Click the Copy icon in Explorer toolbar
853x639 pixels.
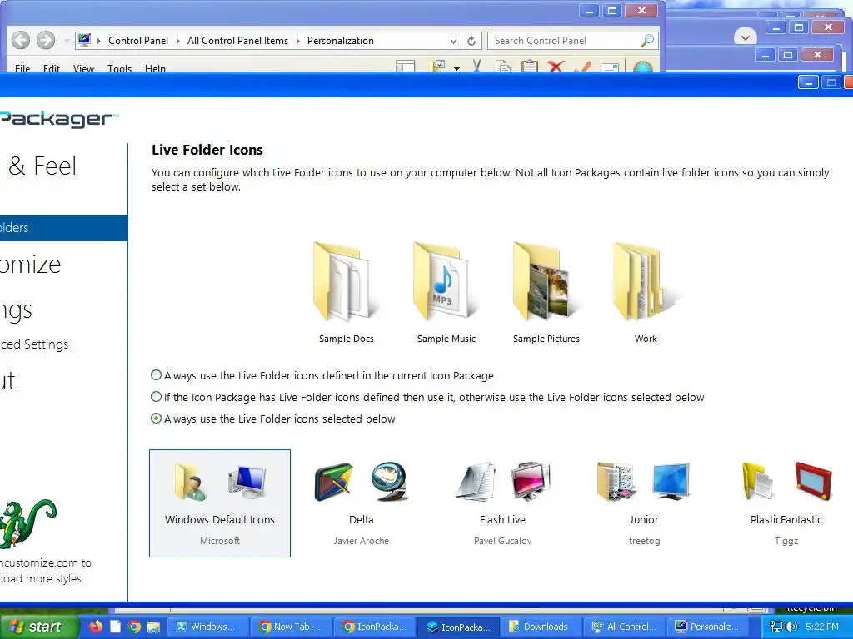coord(503,67)
